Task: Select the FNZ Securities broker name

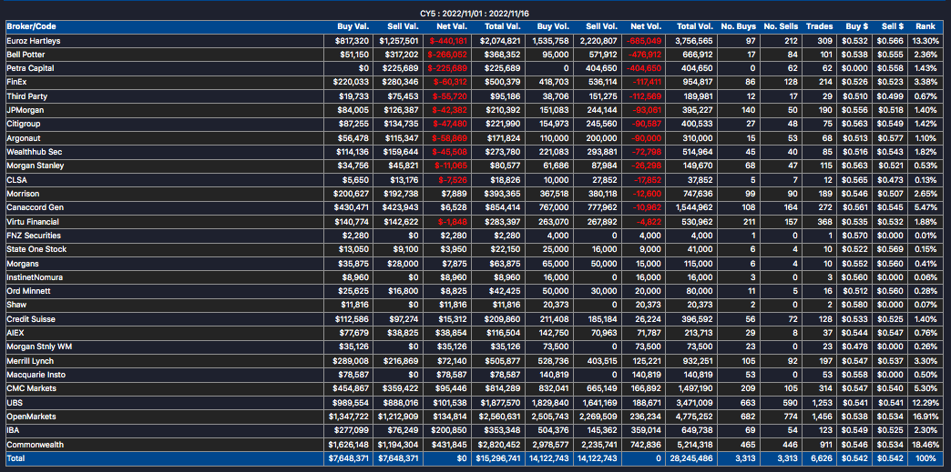Action: pyautogui.click(x=34, y=236)
